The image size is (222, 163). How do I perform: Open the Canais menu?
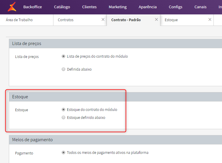200,7
